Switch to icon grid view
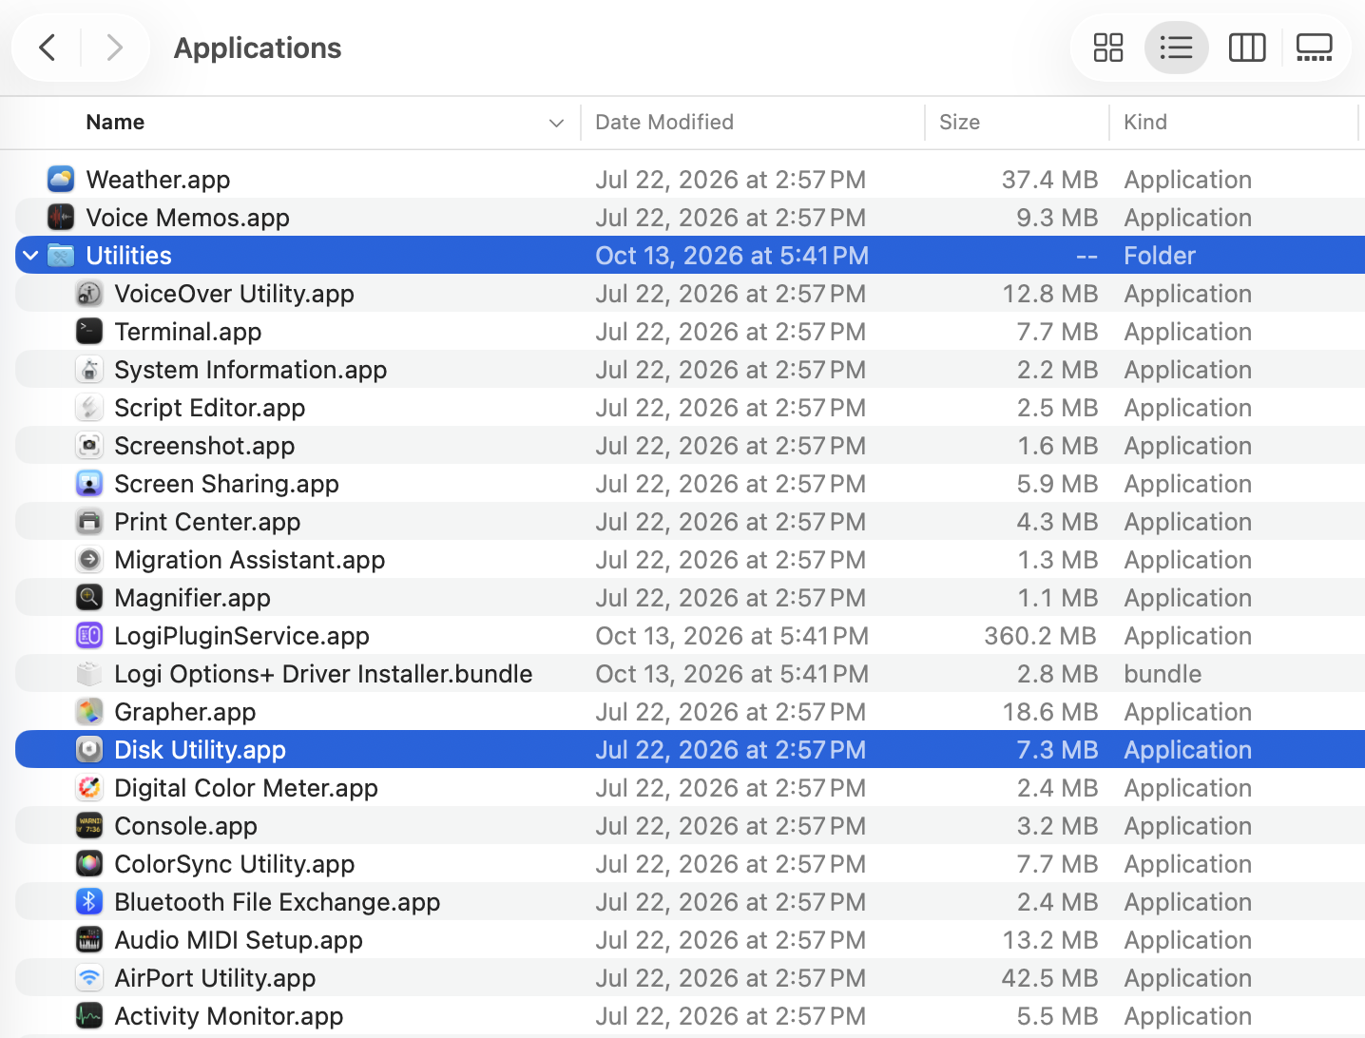The image size is (1365, 1038). 1107,48
